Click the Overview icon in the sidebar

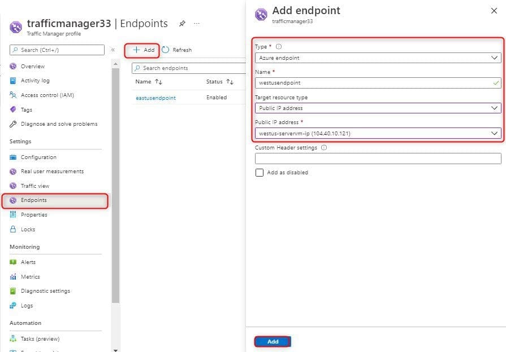13,67
